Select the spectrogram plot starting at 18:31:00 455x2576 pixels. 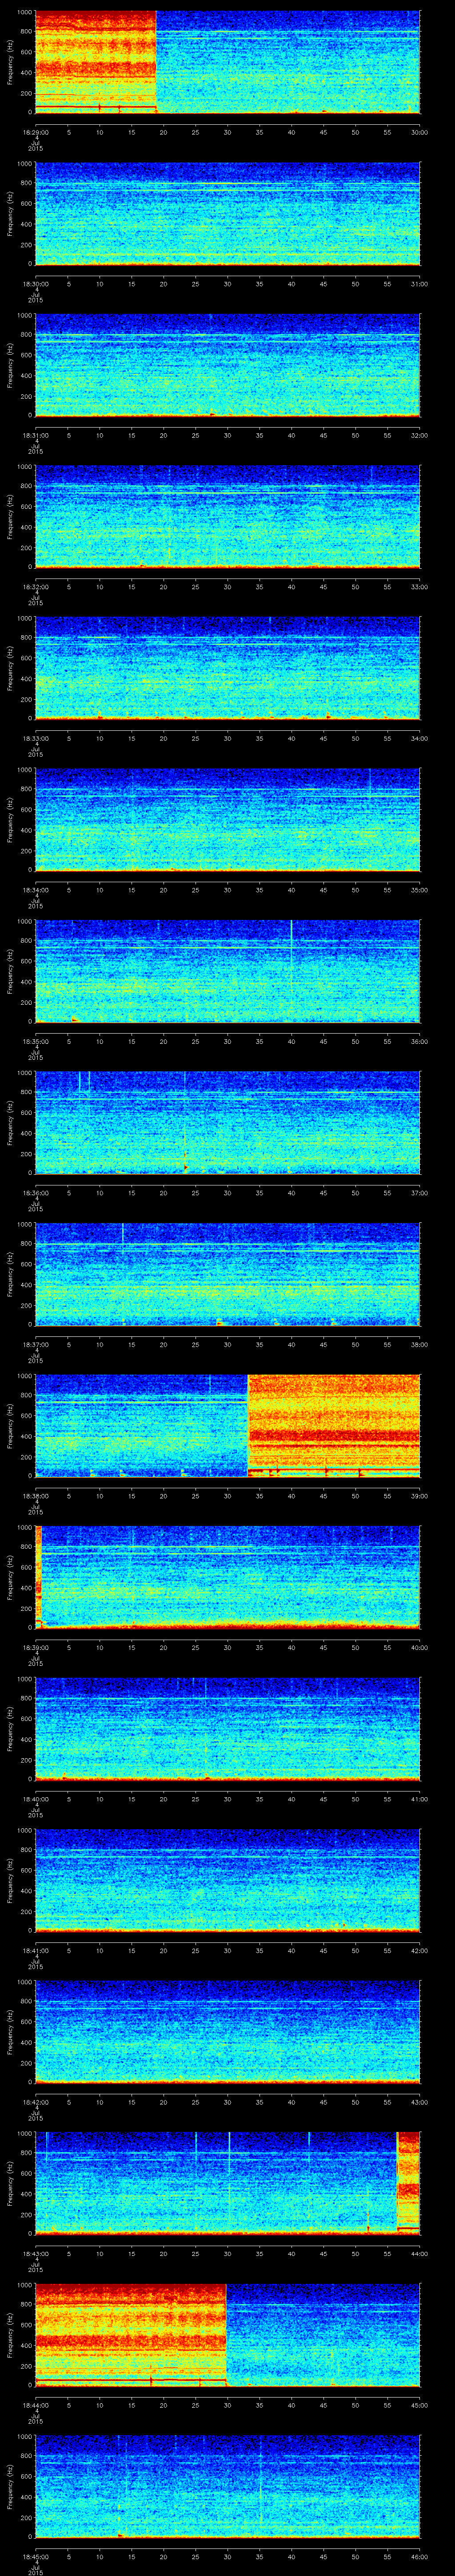227,365
